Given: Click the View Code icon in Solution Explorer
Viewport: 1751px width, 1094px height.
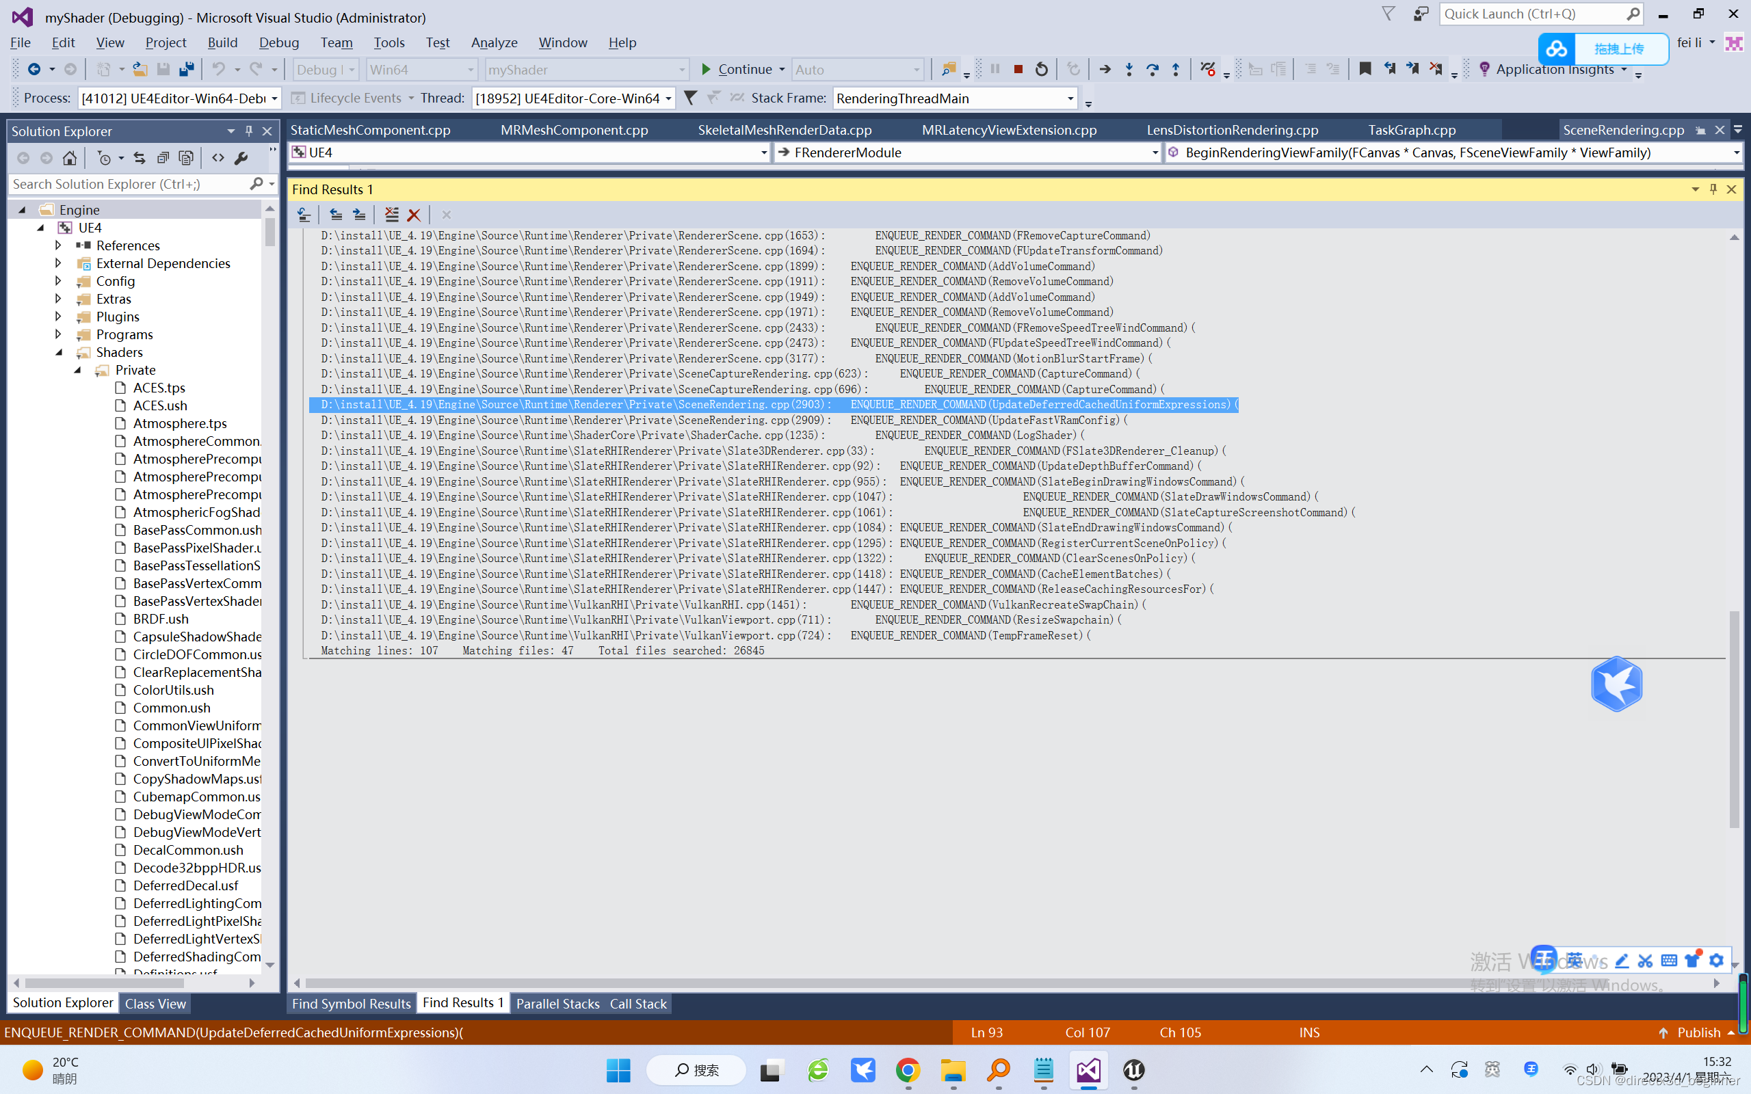Looking at the screenshot, I should 218,158.
